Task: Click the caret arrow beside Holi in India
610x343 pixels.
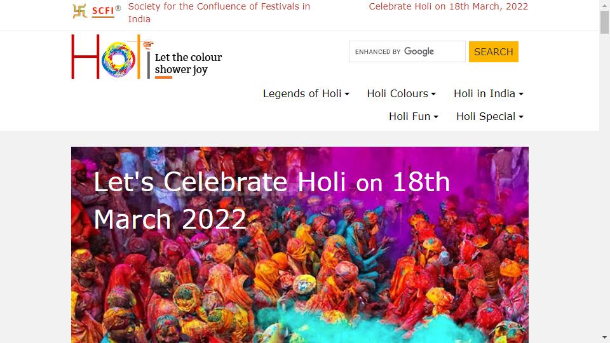Action: point(521,94)
